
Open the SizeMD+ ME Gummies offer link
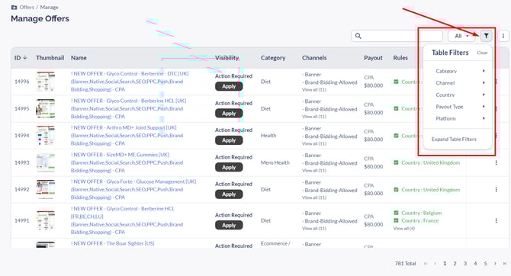coord(127,162)
